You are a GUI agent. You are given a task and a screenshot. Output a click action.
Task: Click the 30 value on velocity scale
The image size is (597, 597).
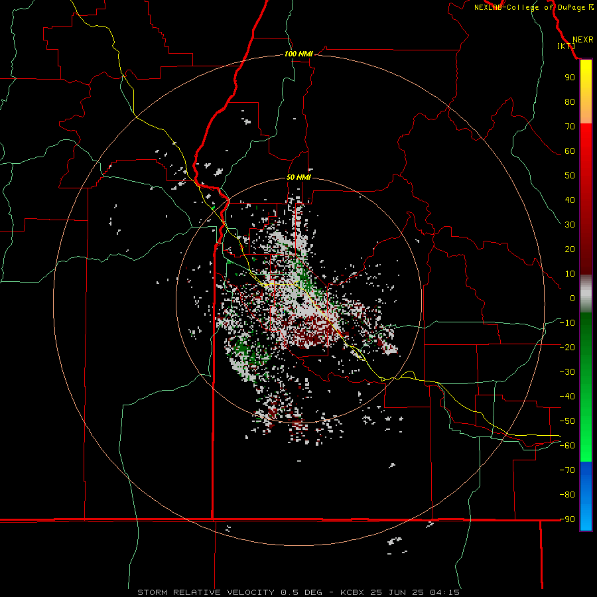[x=570, y=225]
